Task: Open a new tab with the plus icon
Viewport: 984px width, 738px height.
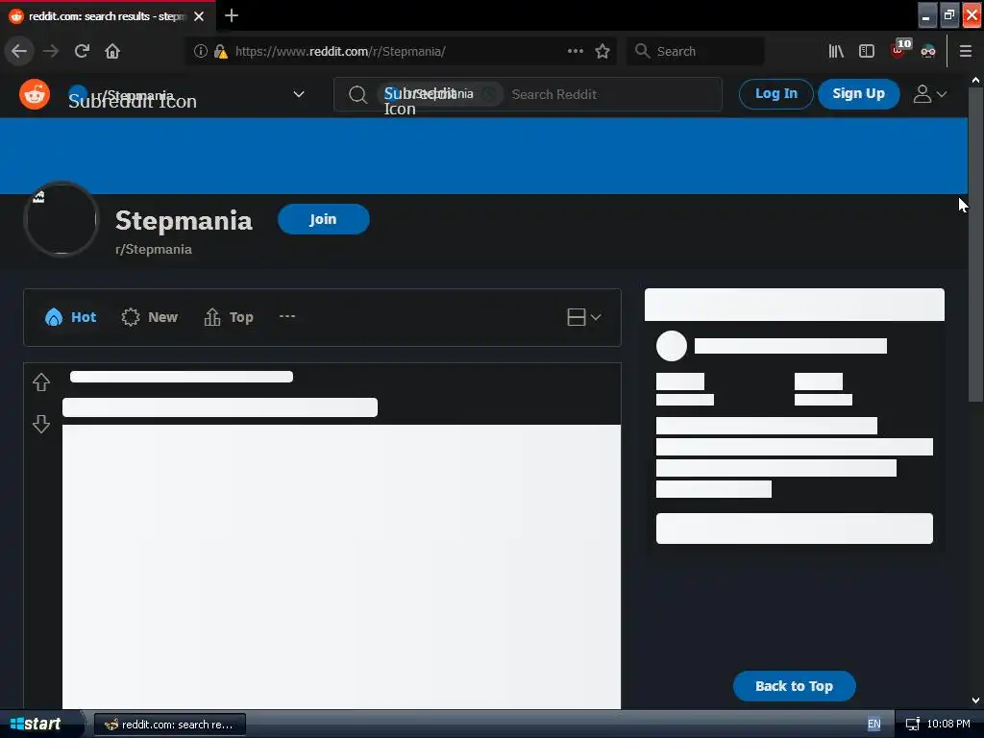Action: pos(232,15)
